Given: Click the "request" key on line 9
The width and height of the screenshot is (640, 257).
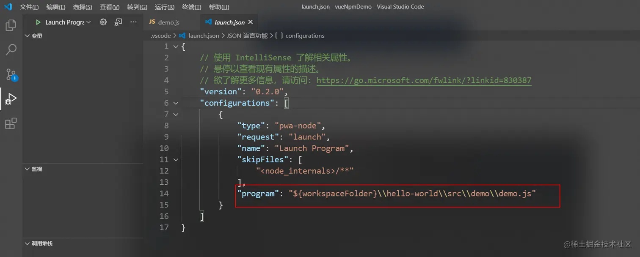Looking at the screenshot, I should tap(258, 137).
